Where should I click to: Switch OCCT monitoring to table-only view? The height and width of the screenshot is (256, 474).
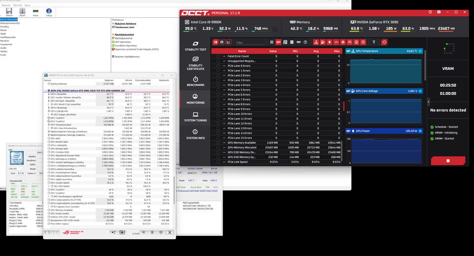coord(222,42)
